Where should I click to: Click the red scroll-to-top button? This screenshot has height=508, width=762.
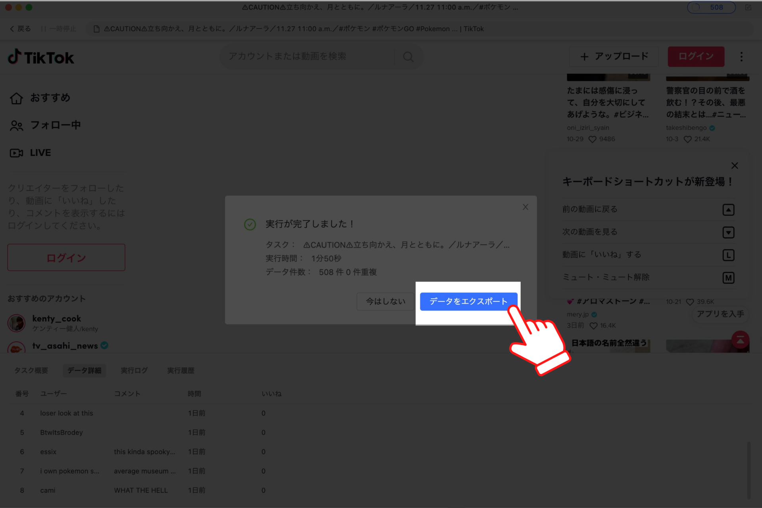click(741, 340)
